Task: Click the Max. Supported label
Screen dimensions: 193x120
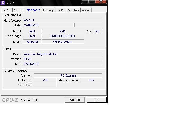Action: coord(69,80)
